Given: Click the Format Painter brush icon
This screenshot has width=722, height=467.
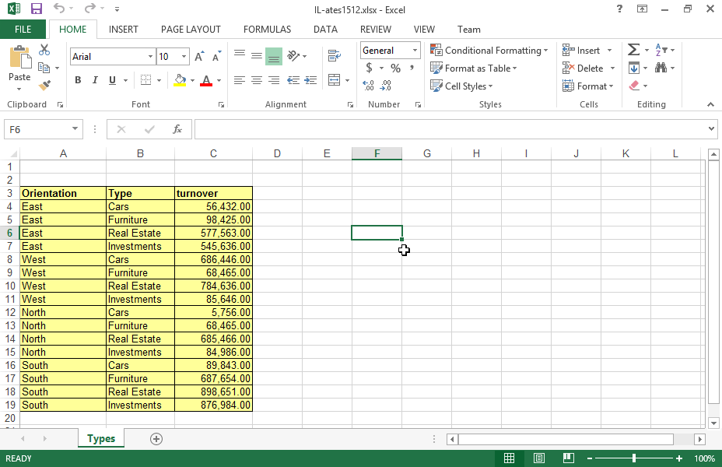Looking at the screenshot, I should pyautogui.click(x=44, y=86).
